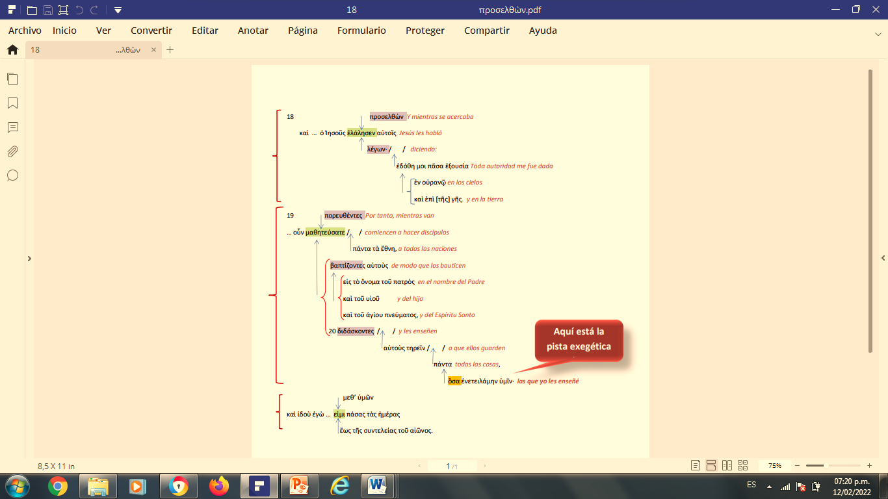The width and height of the screenshot is (888, 499).
Task: Open the bookmarks sidebar panel
Action: pyautogui.click(x=12, y=103)
